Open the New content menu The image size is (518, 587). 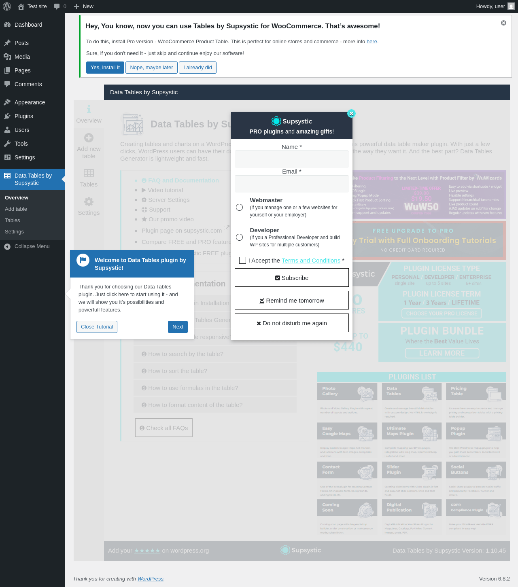(84, 6)
